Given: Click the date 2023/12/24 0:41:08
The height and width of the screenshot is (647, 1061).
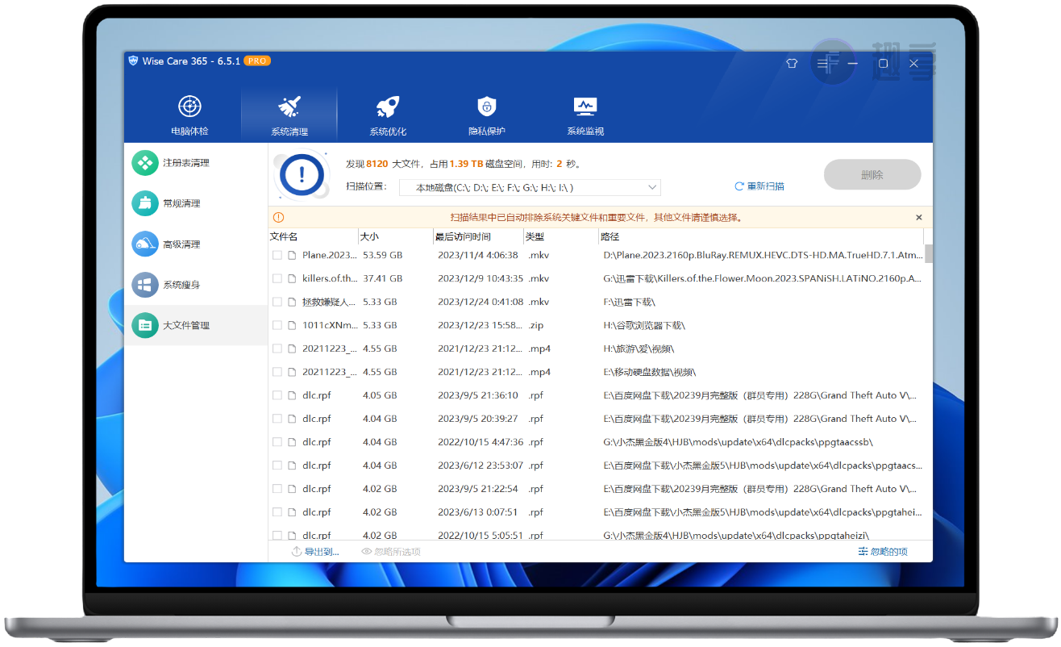Looking at the screenshot, I should pos(481,302).
